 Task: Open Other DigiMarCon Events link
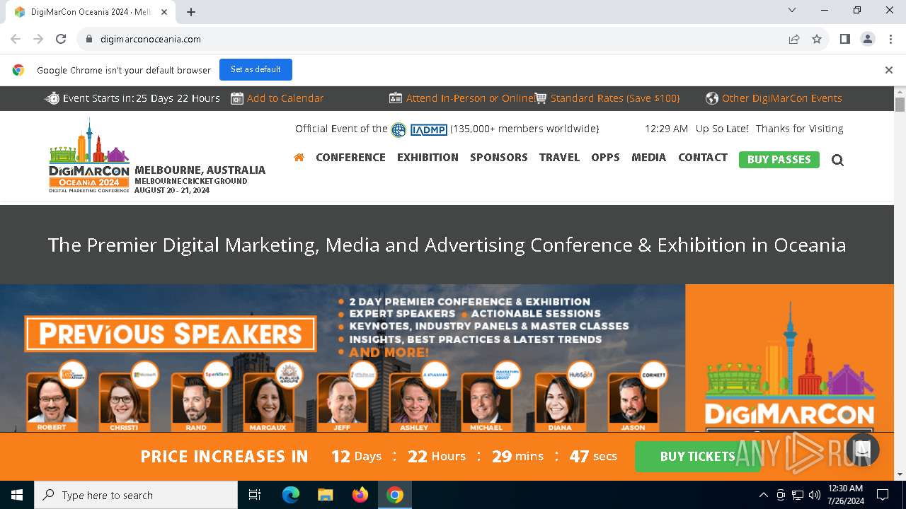(782, 98)
